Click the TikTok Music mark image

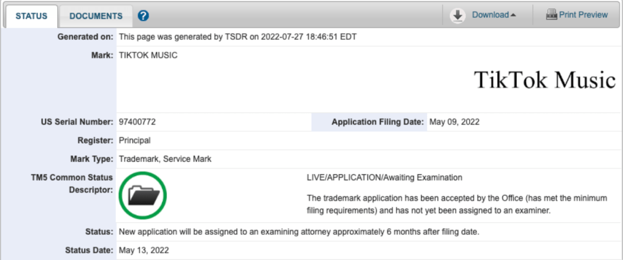tap(545, 80)
